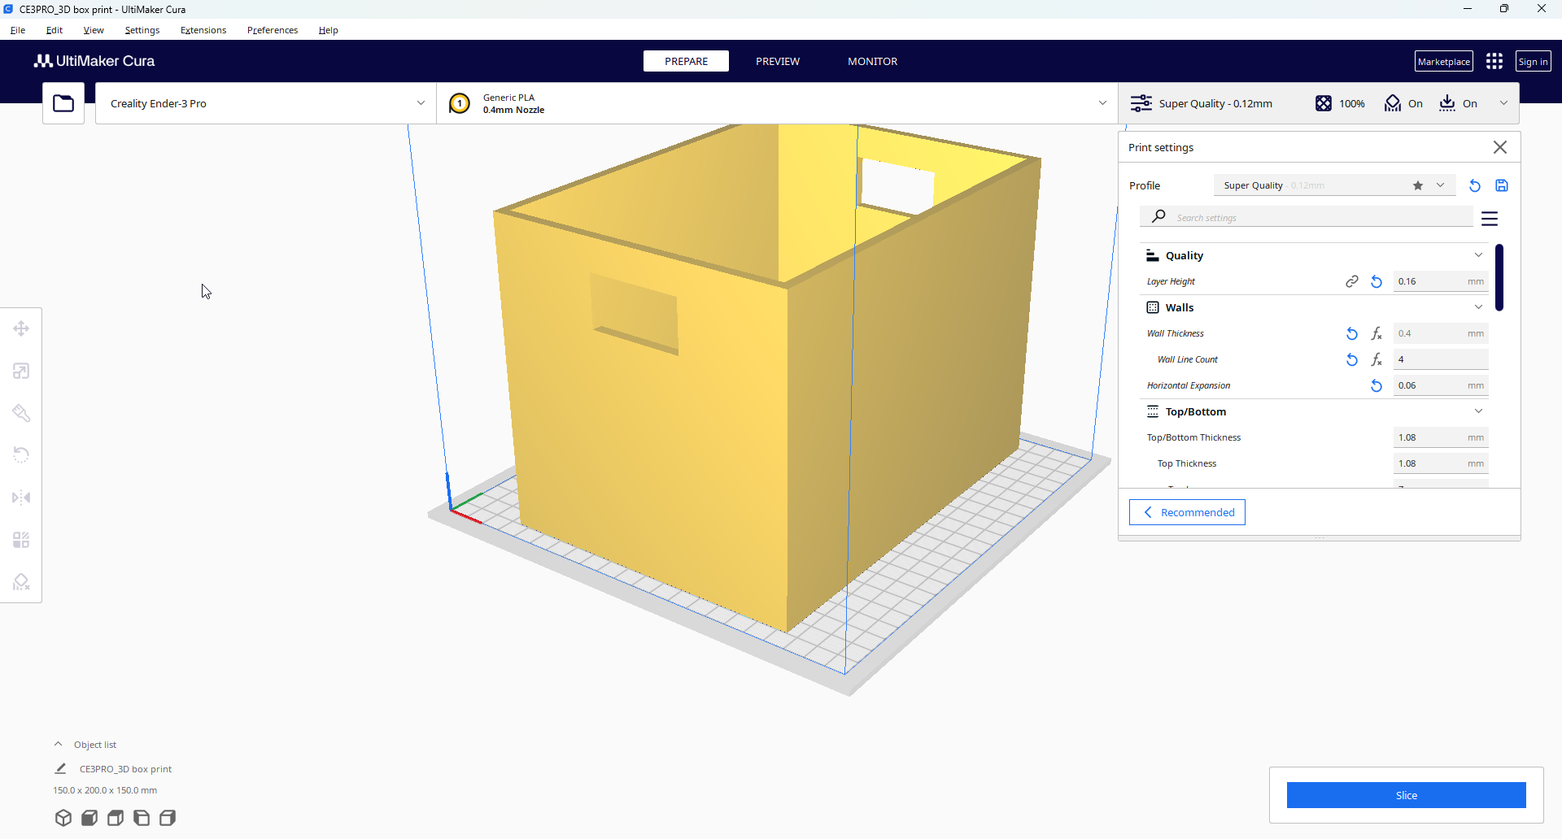
Task: Switch to the PREPARE stage
Action: (686, 61)
